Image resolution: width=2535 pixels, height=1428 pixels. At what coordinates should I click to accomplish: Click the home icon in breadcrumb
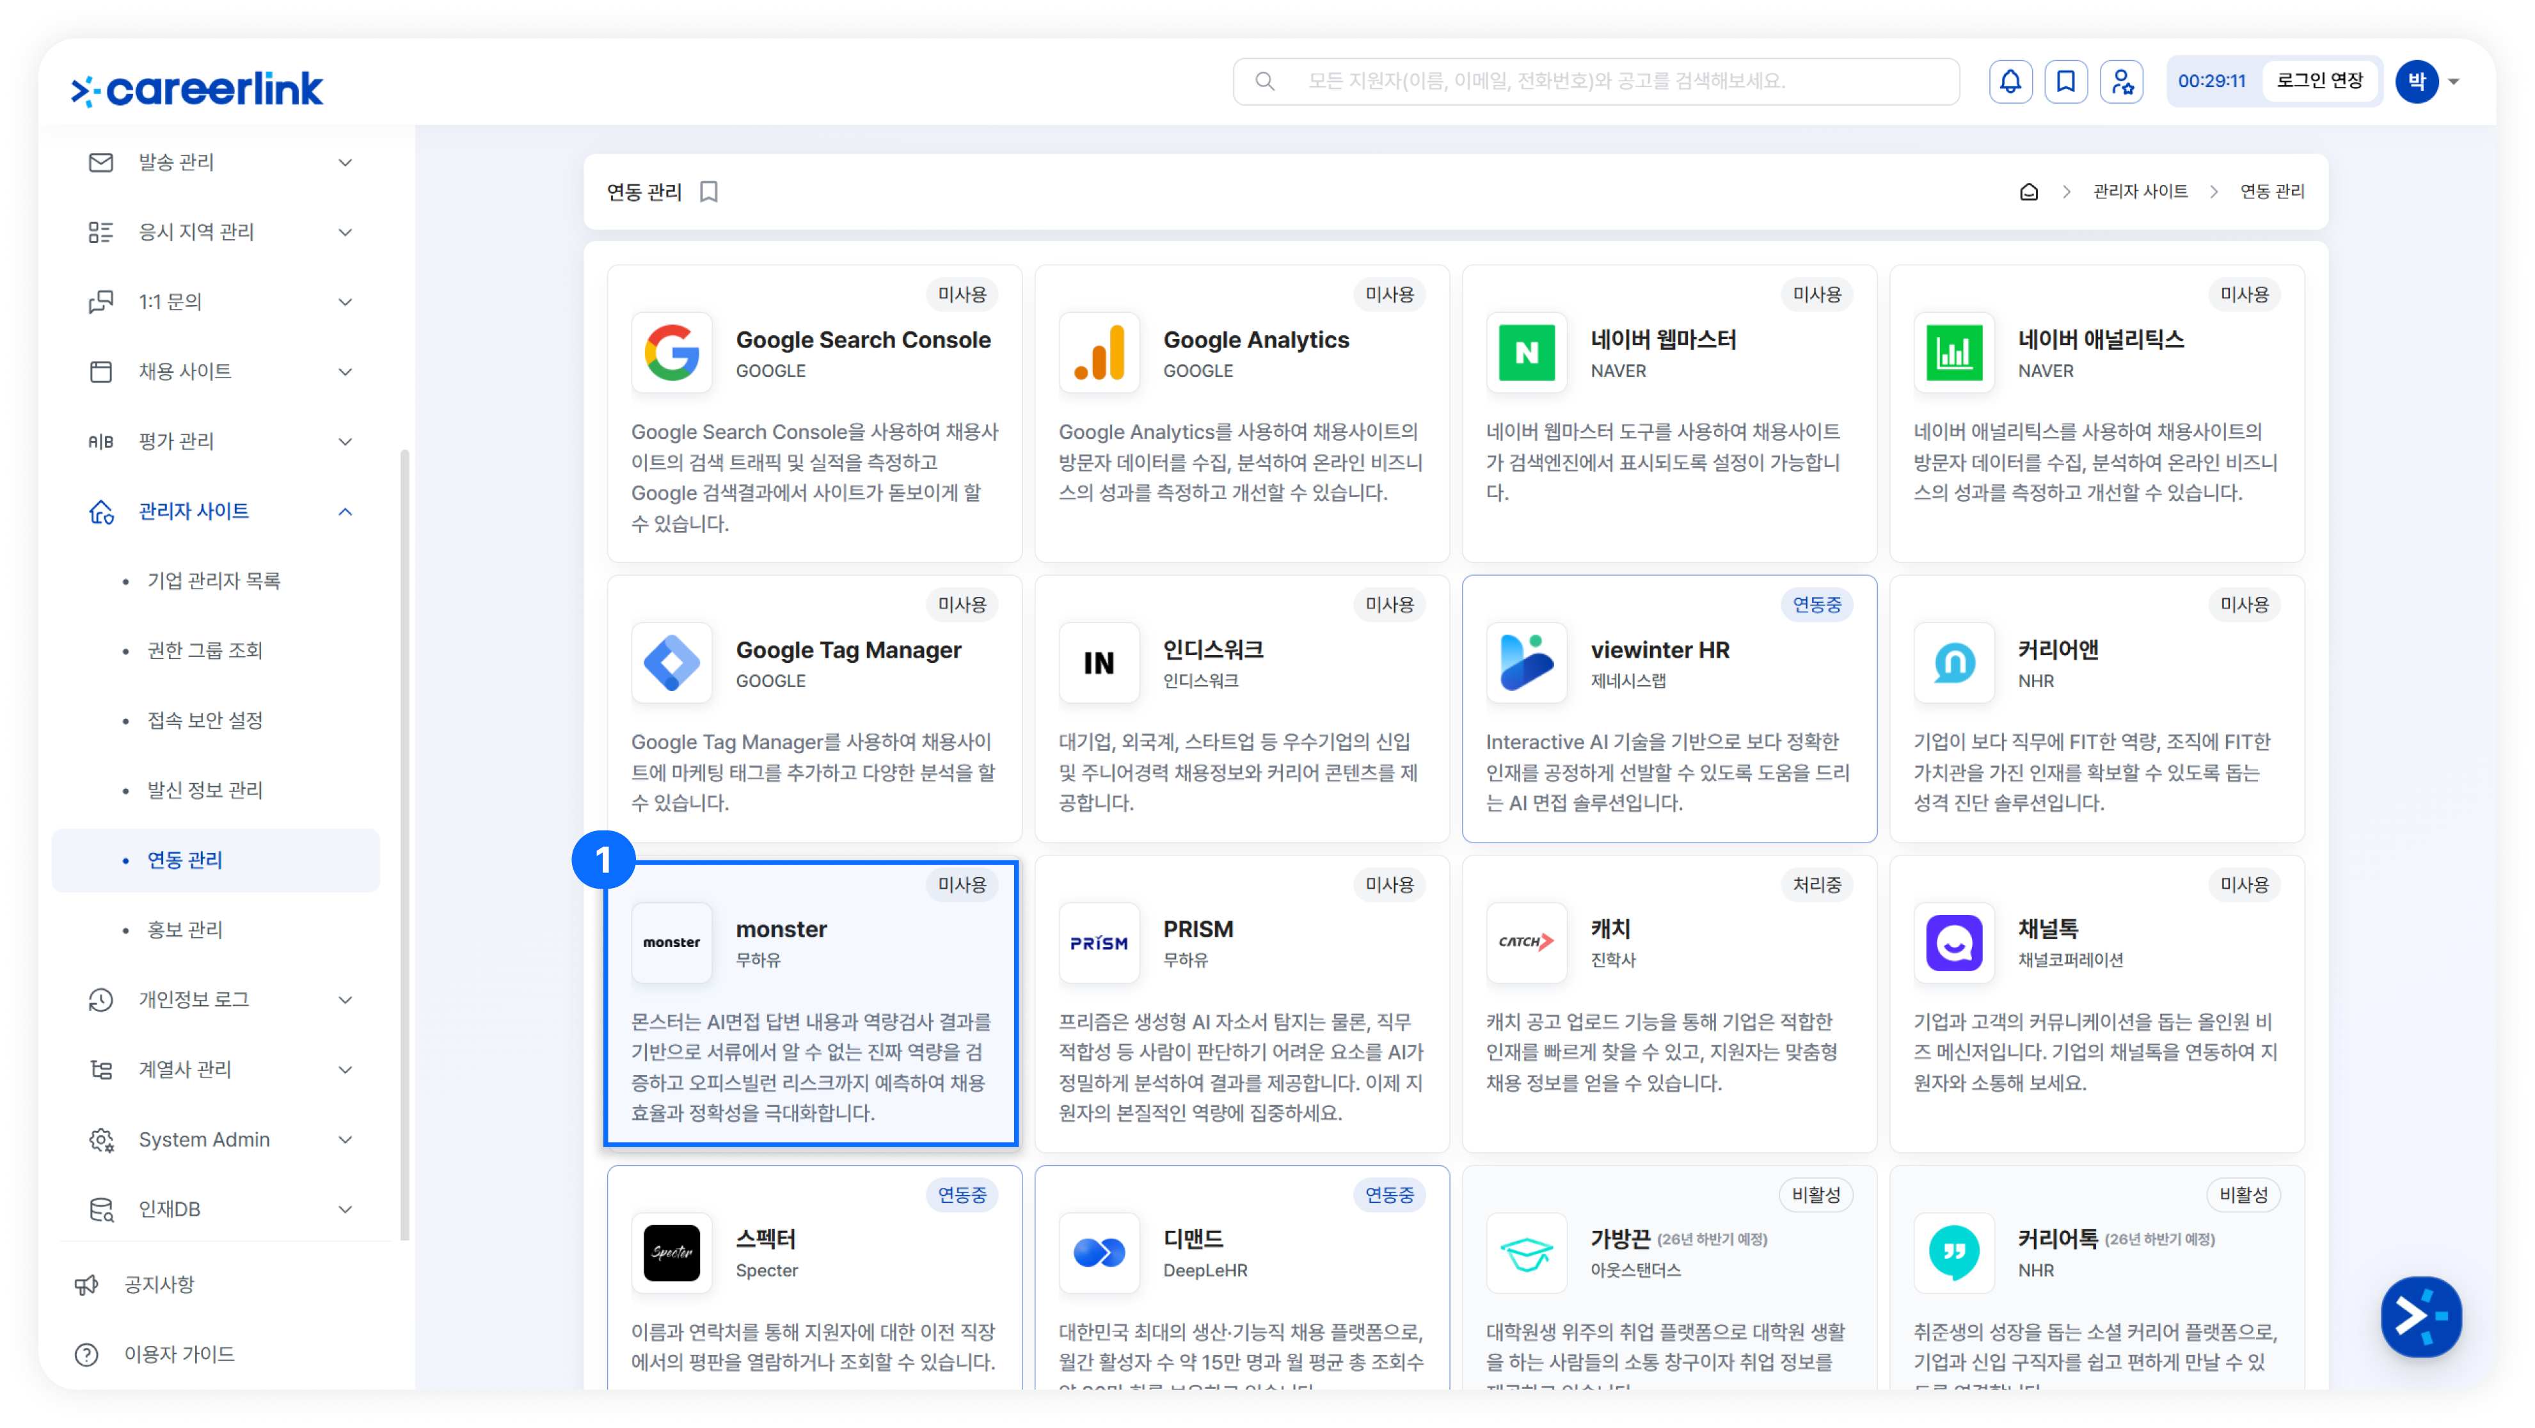[x=2028, y=191]
